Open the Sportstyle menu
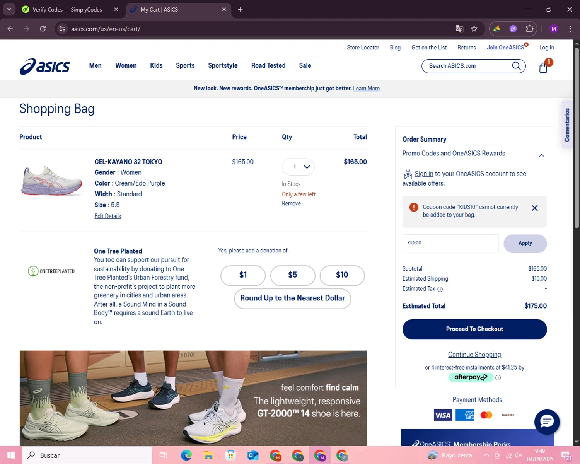Viewport: 580px width, 464px height. (223, 65)
